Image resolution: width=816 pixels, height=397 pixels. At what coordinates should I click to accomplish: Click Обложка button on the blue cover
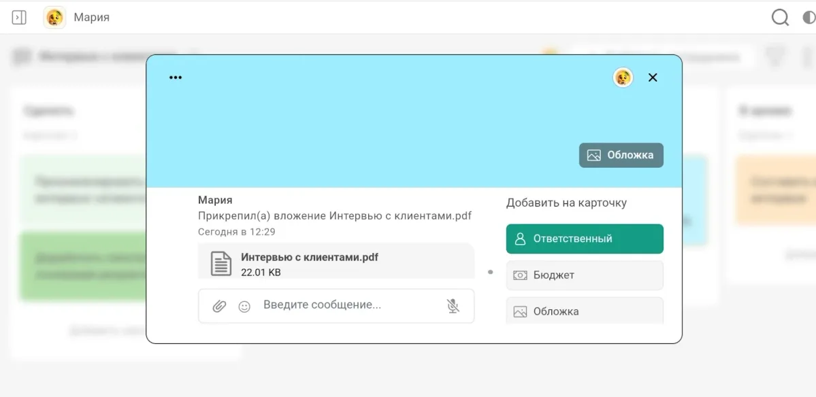(621, 155)
